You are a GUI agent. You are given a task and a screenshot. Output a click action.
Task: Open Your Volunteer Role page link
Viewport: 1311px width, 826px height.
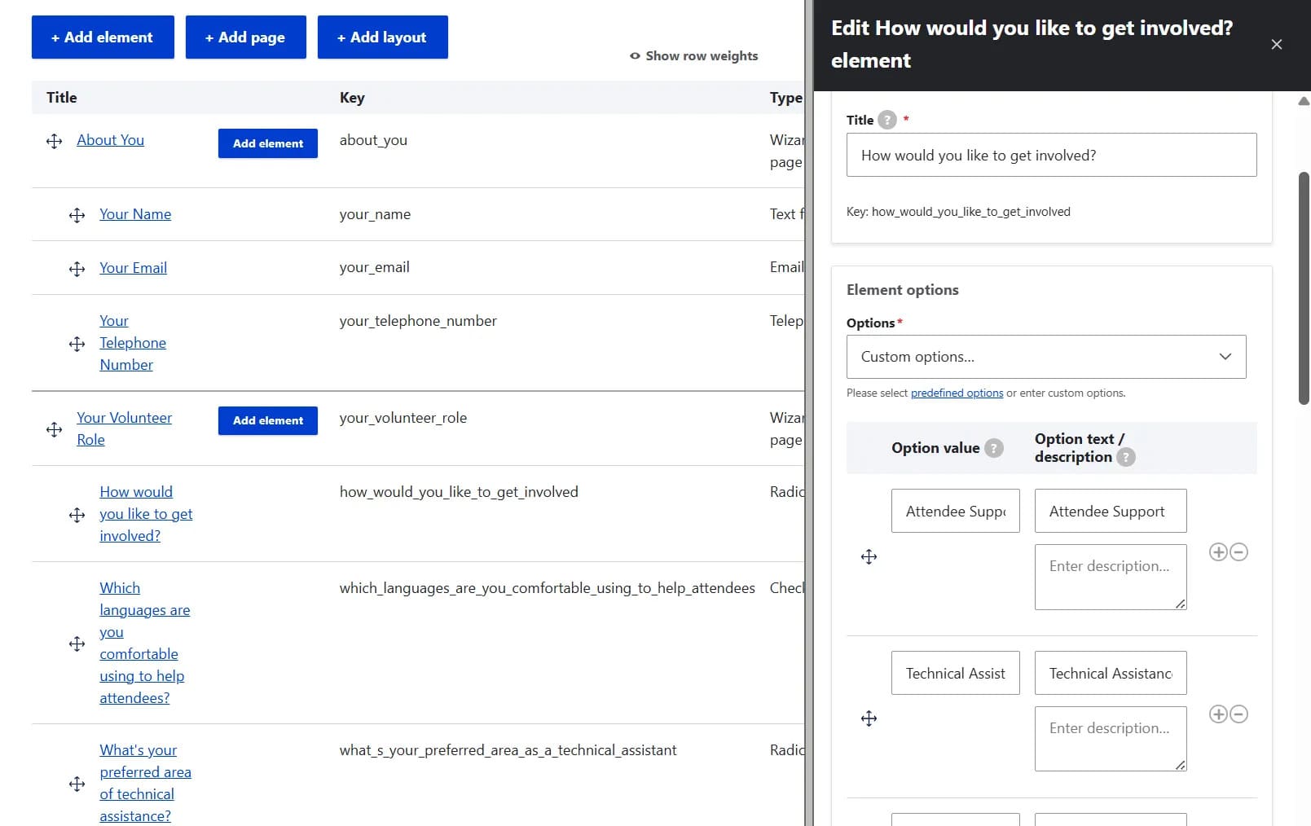click(124, 428)
